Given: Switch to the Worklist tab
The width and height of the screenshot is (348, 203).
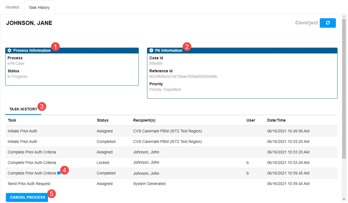Looking at the screenshot, I should point(12,7).
